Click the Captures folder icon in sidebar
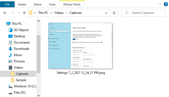Image resolution: width=169 pixels, height=97 pixels. 13,74
